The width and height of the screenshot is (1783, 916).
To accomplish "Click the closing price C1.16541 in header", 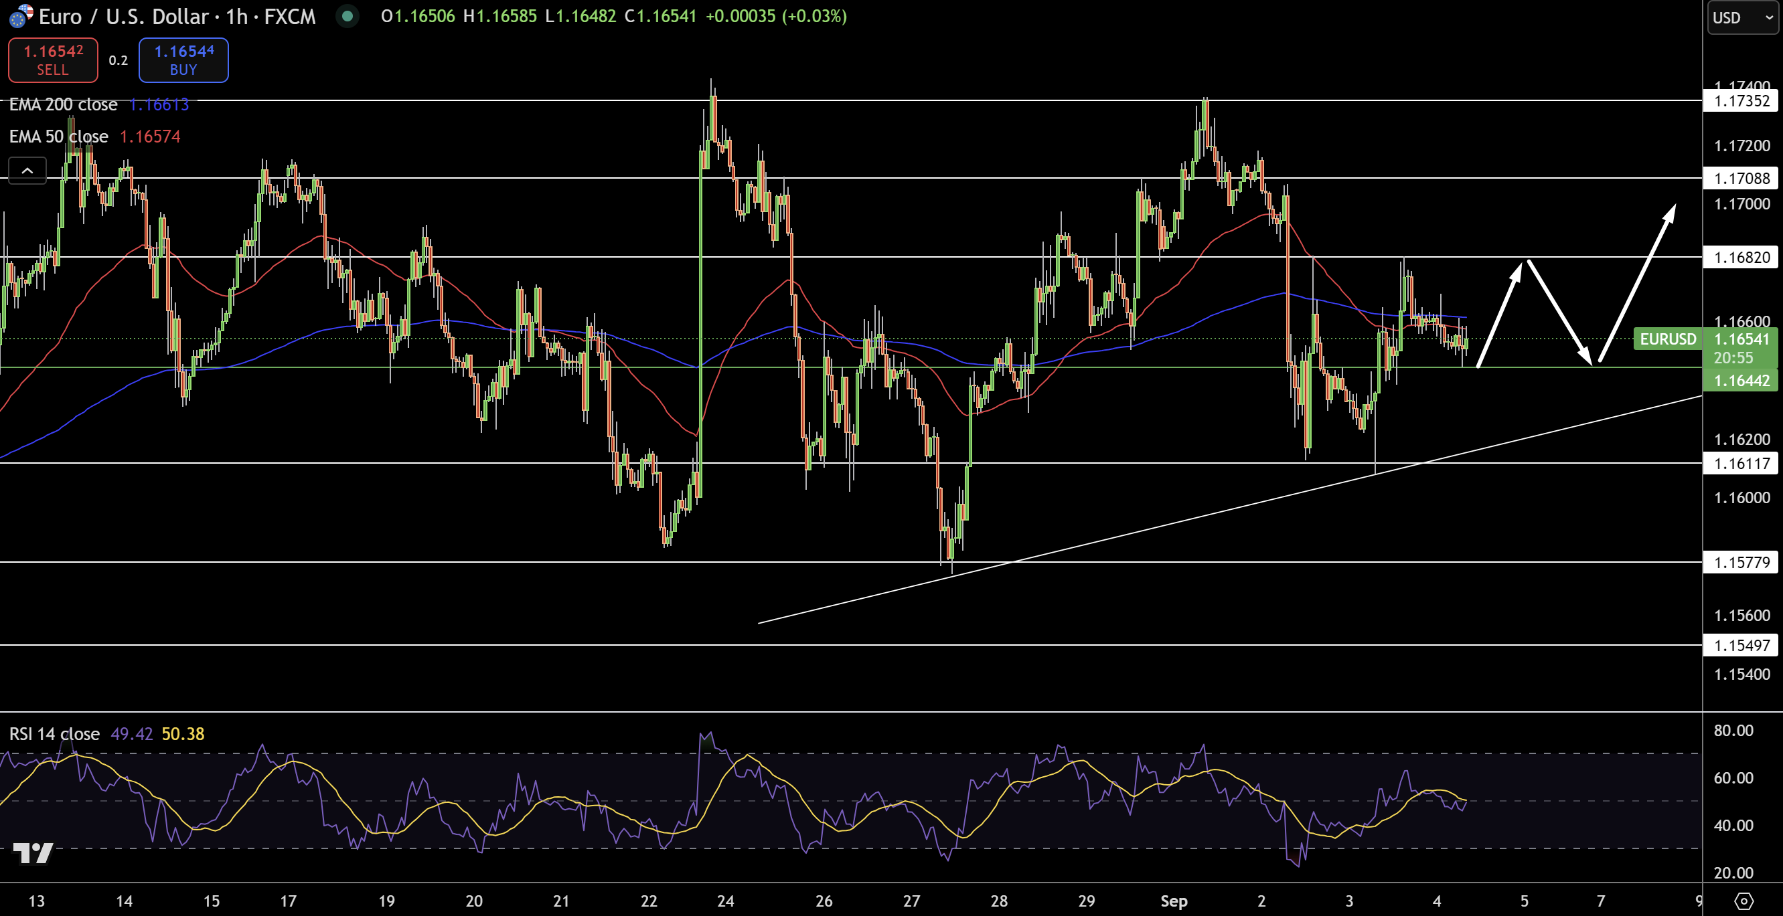I will (660, 16).
